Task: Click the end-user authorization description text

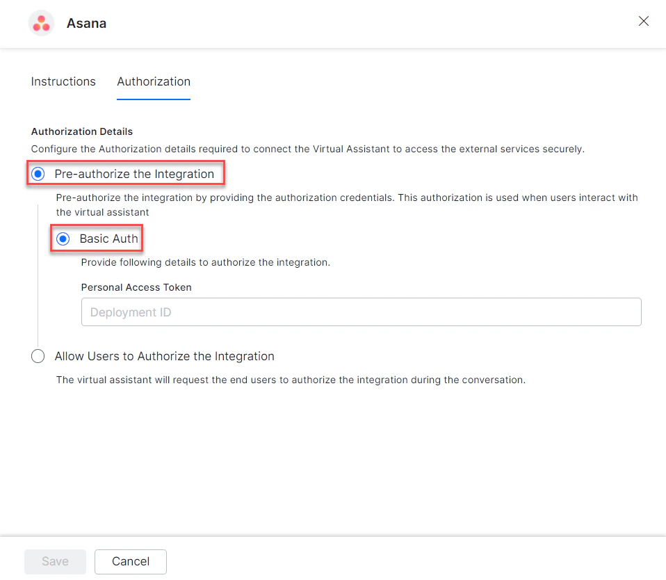Action: click(x=290, y=380)
